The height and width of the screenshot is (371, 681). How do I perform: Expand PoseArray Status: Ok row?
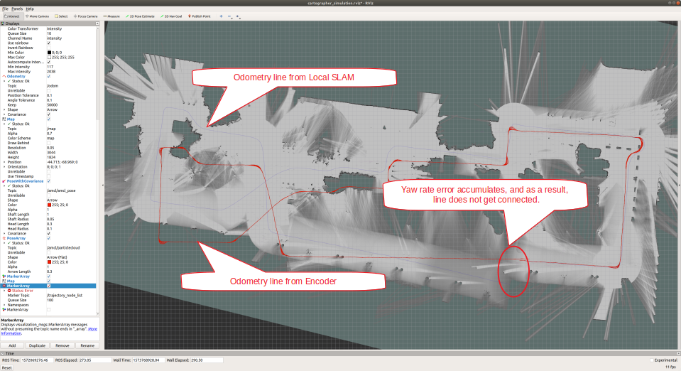pyautogui.click(x=4, y=242)
